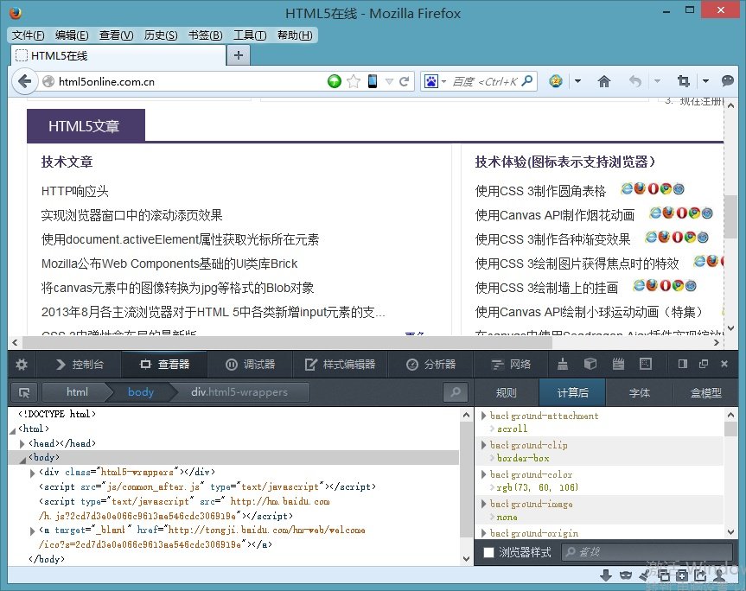The width and height of the screenshot is (746, 591).
Task: Open the 工具(T) menu
Action: point(249,35)
